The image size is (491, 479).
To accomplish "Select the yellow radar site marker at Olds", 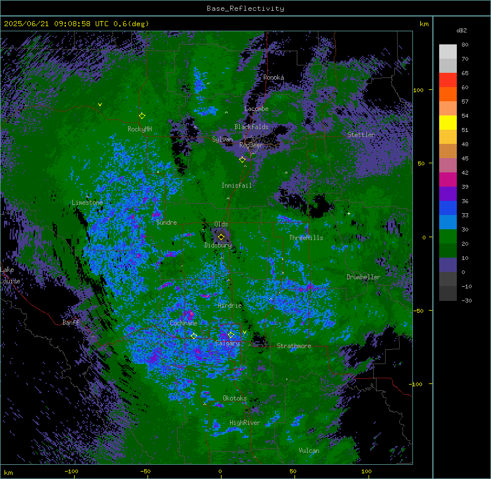I will [221, 237].
